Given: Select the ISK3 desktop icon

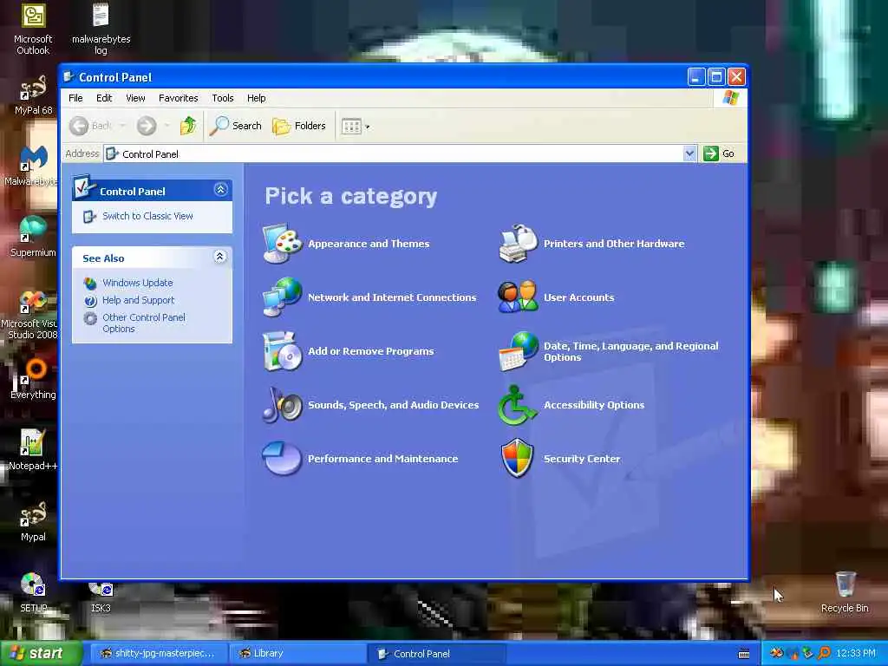Looking at the screenshot, I should [x=101, y=597].
